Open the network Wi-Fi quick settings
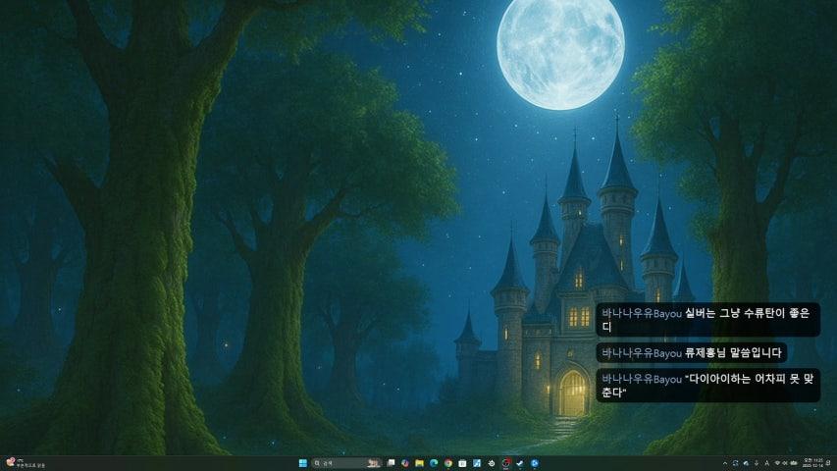The width and height of the screenshot is (837, 471). pos(777,463)
